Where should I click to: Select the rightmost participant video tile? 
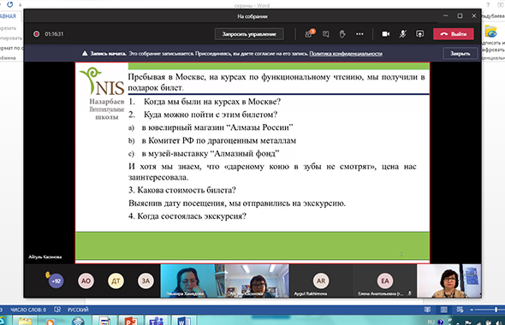click(449, 281)
